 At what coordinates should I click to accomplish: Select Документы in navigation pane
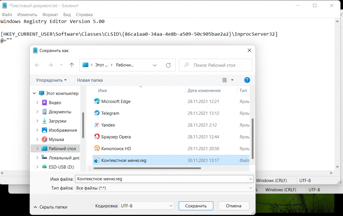coord(60,112)
